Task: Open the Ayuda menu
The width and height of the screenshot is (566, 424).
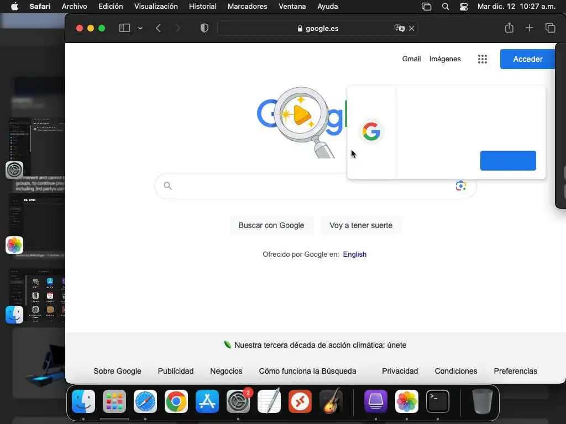Action: coord(327,6)
